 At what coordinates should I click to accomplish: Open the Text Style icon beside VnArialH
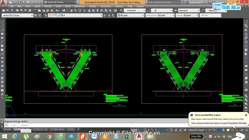[121, 10]
